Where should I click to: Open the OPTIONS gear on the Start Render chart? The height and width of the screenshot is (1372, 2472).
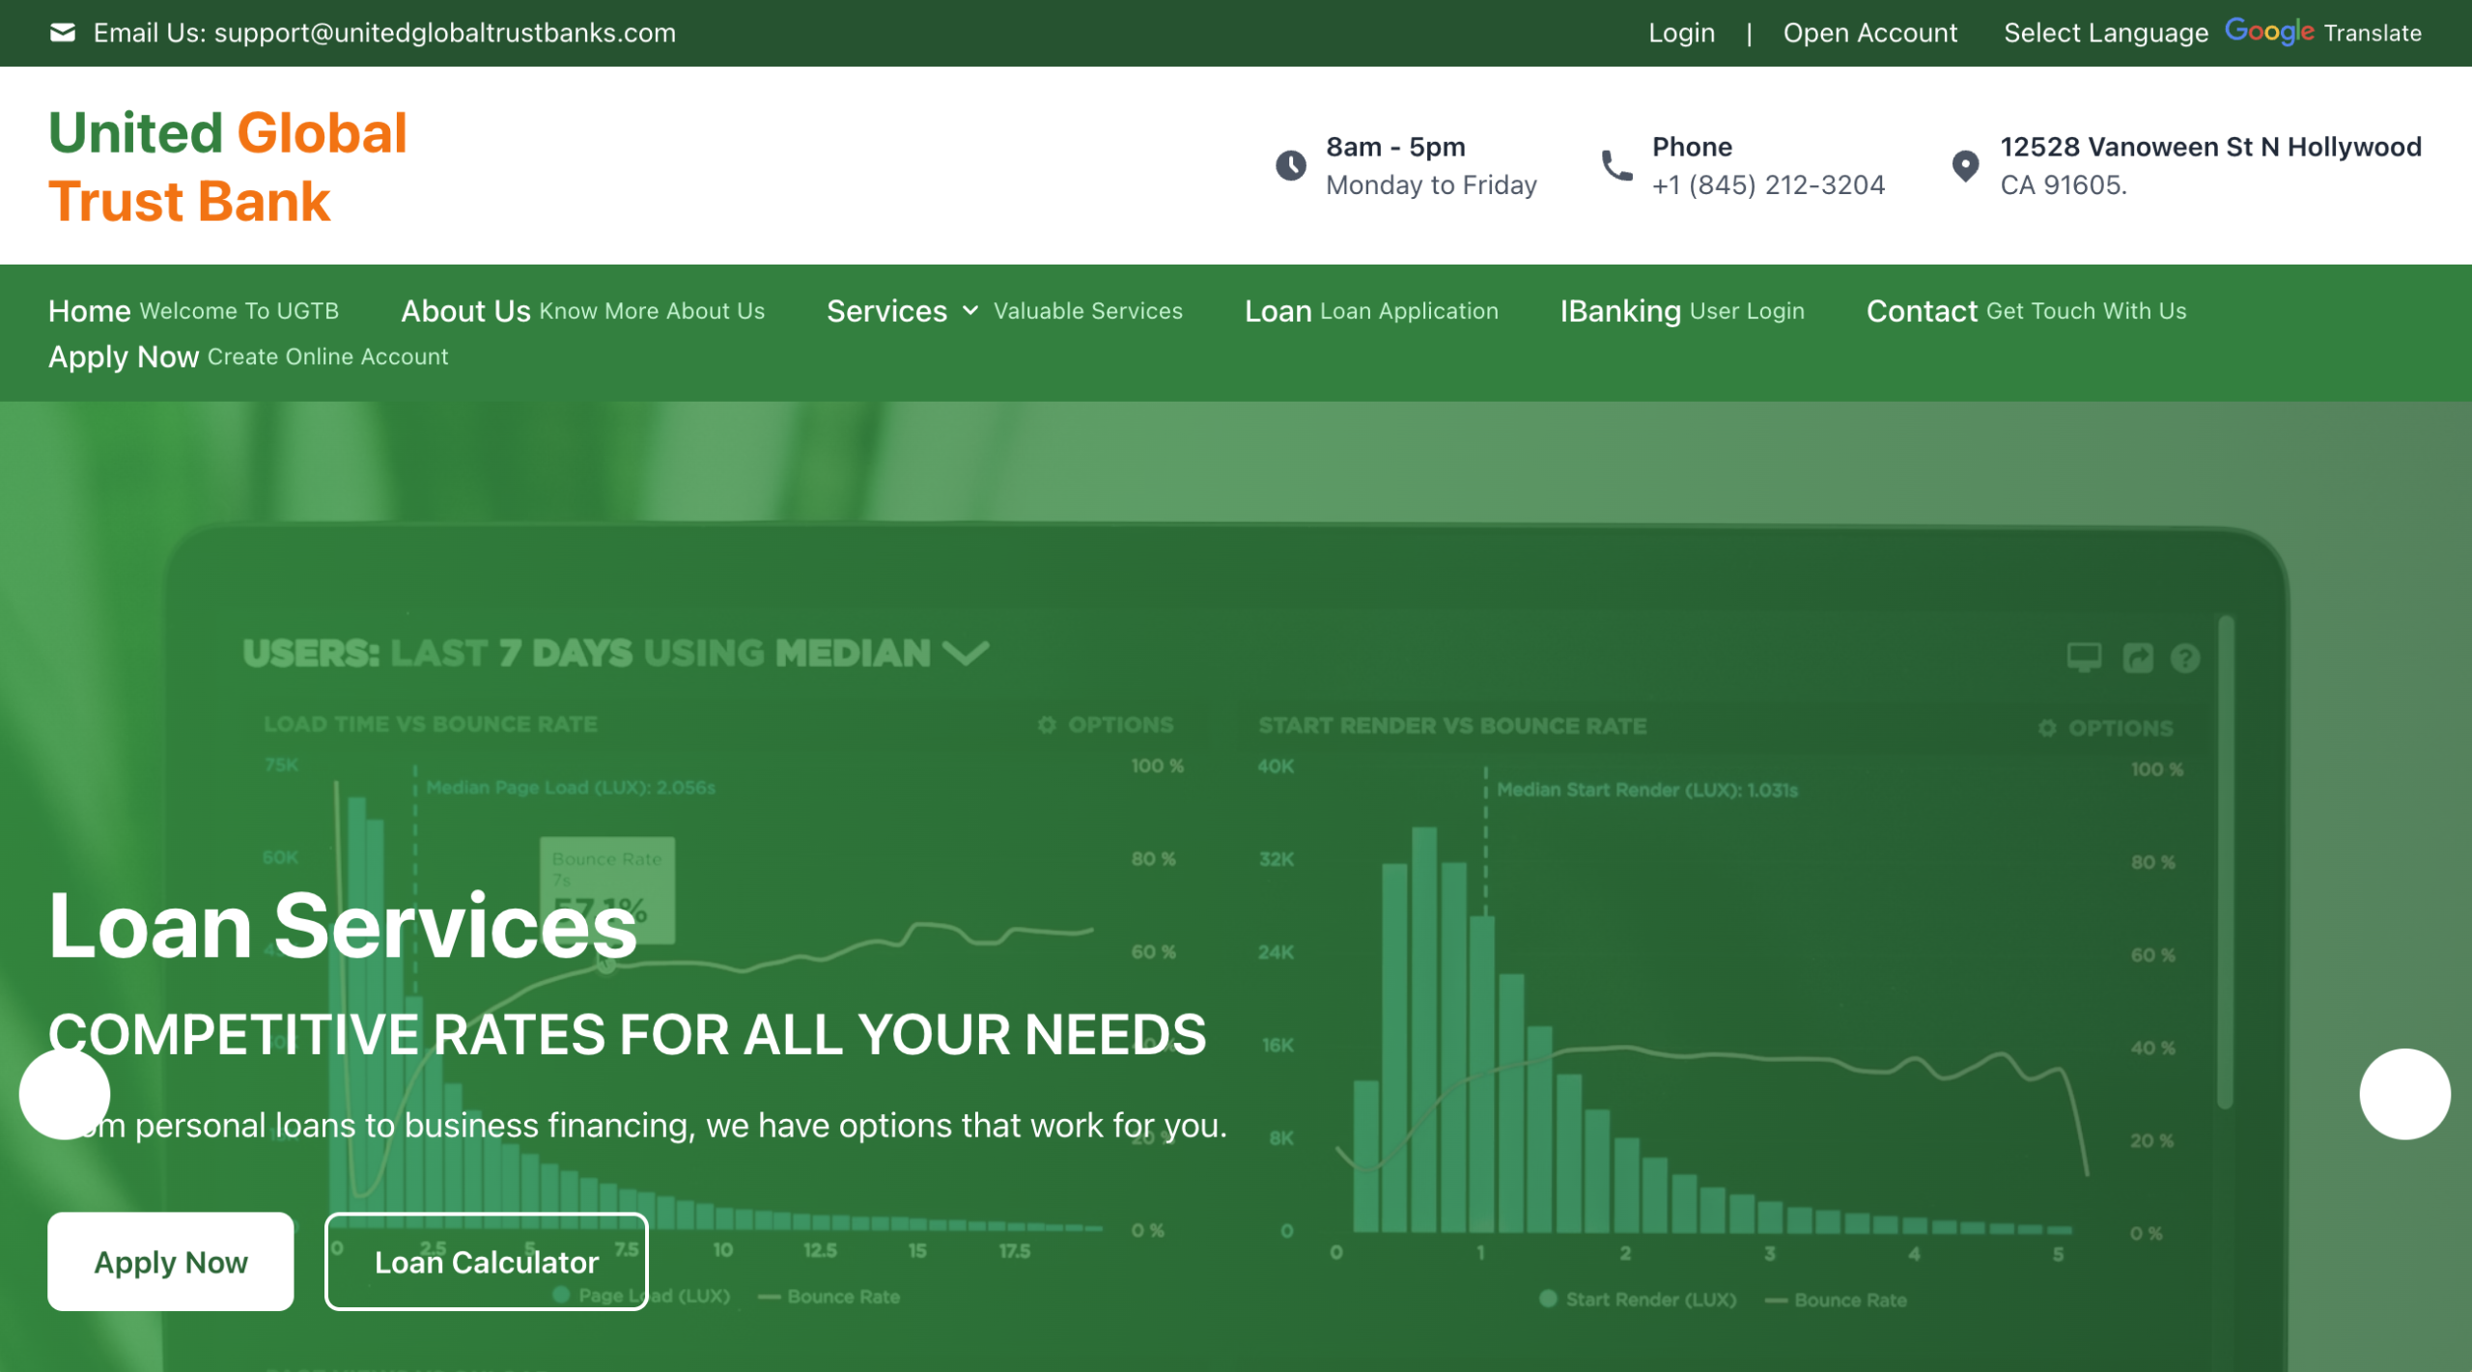point(2048,727)
